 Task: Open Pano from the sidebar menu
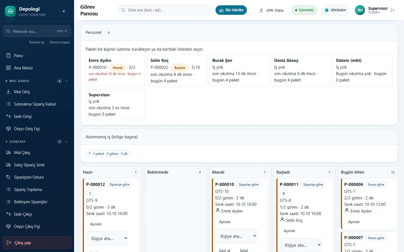coord(37,55)
